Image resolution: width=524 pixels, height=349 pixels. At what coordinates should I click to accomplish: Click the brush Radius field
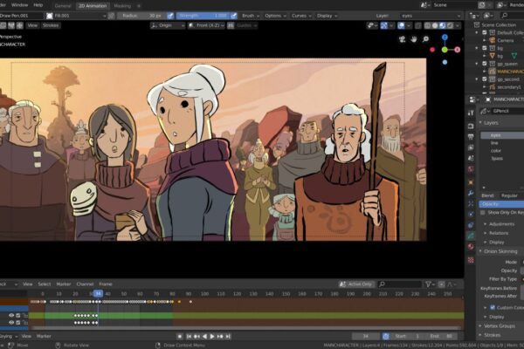coord(144,16)
